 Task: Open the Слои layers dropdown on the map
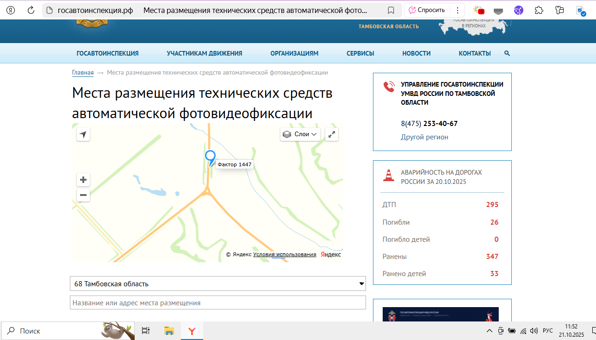coord(301,134)
